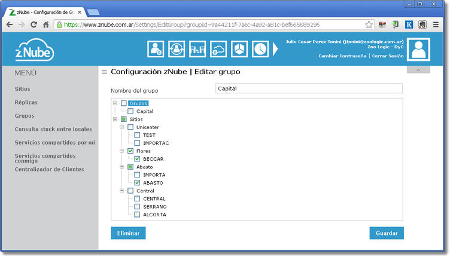Click the cloud settings icon in header
Screen dimensions: 450x257
point(218,49)
